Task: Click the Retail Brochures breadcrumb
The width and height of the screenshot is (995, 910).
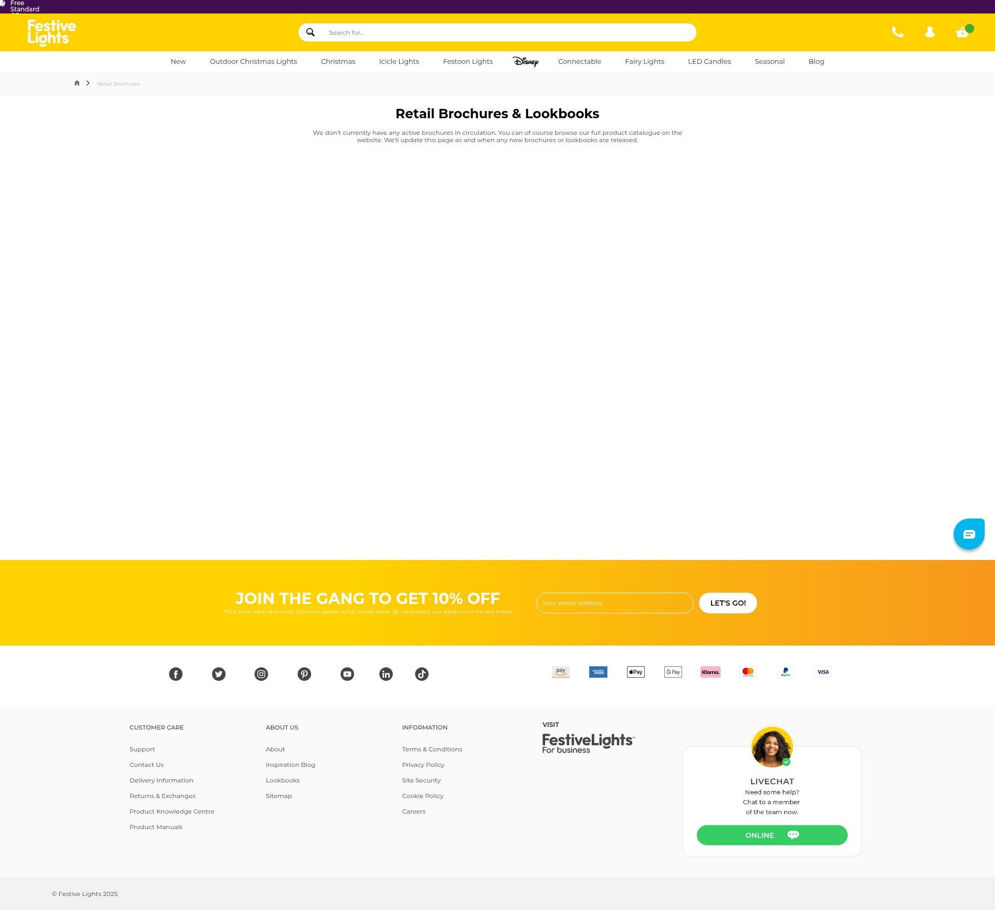Action: [x=118, y=83]
